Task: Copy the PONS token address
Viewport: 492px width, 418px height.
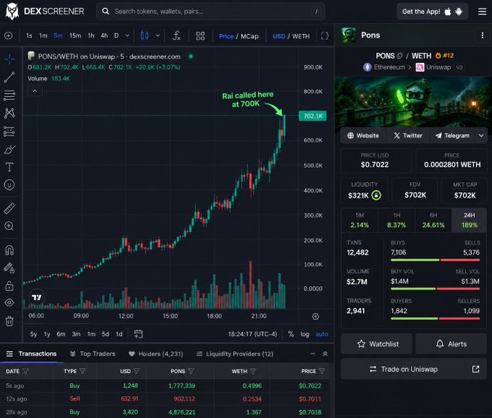Action: [x=399, y=56]
